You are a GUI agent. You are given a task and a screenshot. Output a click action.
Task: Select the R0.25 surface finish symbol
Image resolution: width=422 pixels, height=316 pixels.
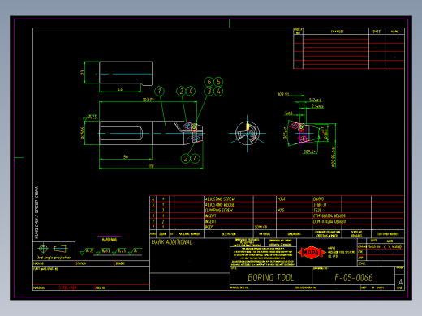119,251
